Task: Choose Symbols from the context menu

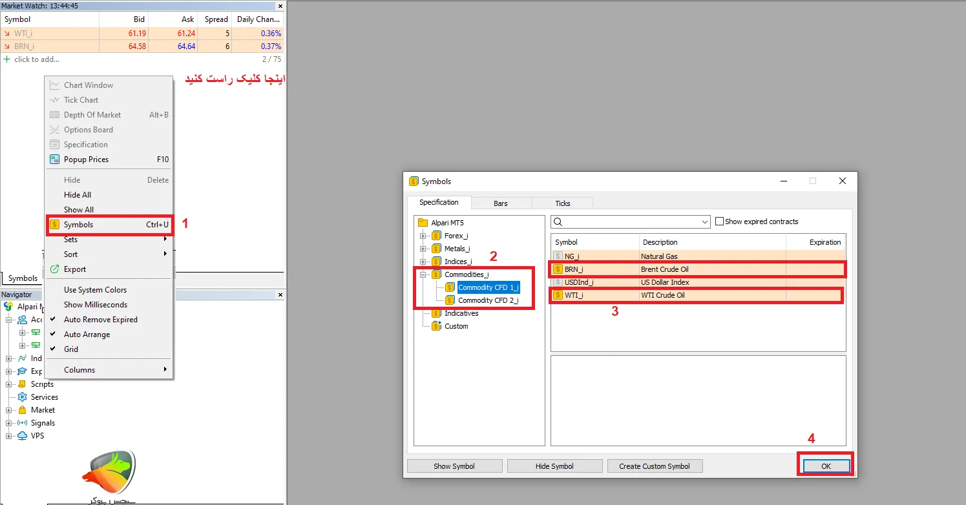Action: pos(78,225)
